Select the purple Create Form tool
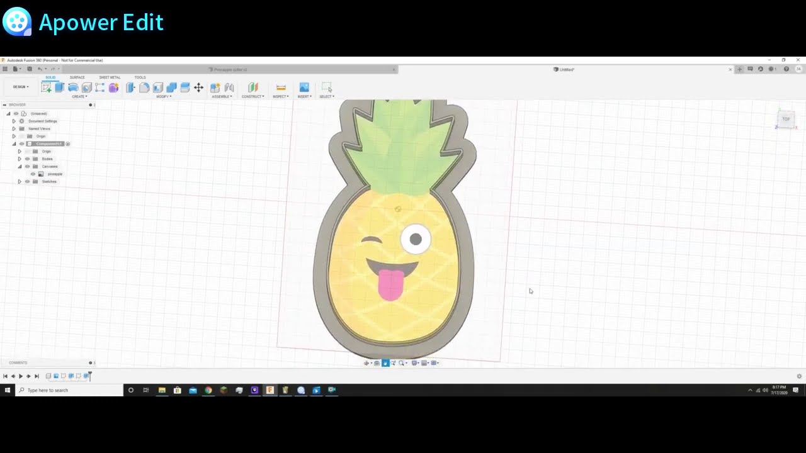This screenshot has height=453, width=806. tap(114, 87)
